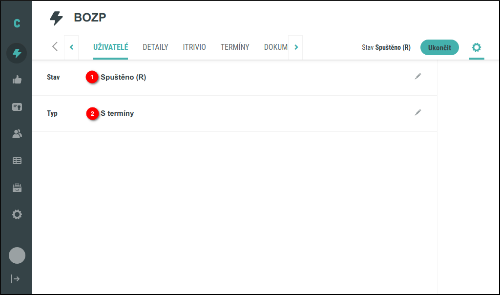Select the ITRIVIO tab
The height and width of the screenshot is (295, 500).
pyautogui.click(x=194, y=47)
